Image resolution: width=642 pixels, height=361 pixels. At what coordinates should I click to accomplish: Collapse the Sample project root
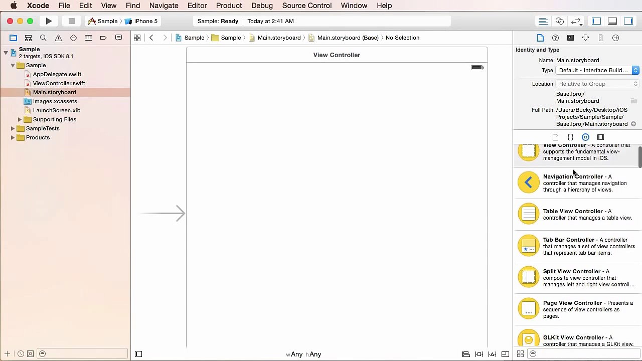pos(6,52)
